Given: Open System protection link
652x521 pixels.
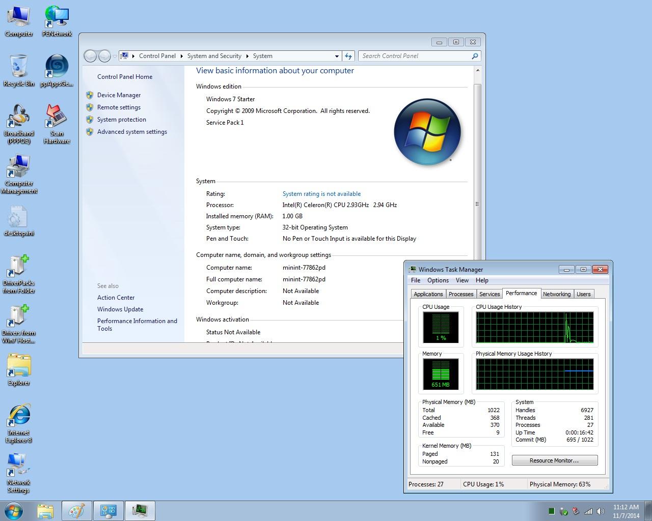Looking at the screenshot, I should click(121, 120).
